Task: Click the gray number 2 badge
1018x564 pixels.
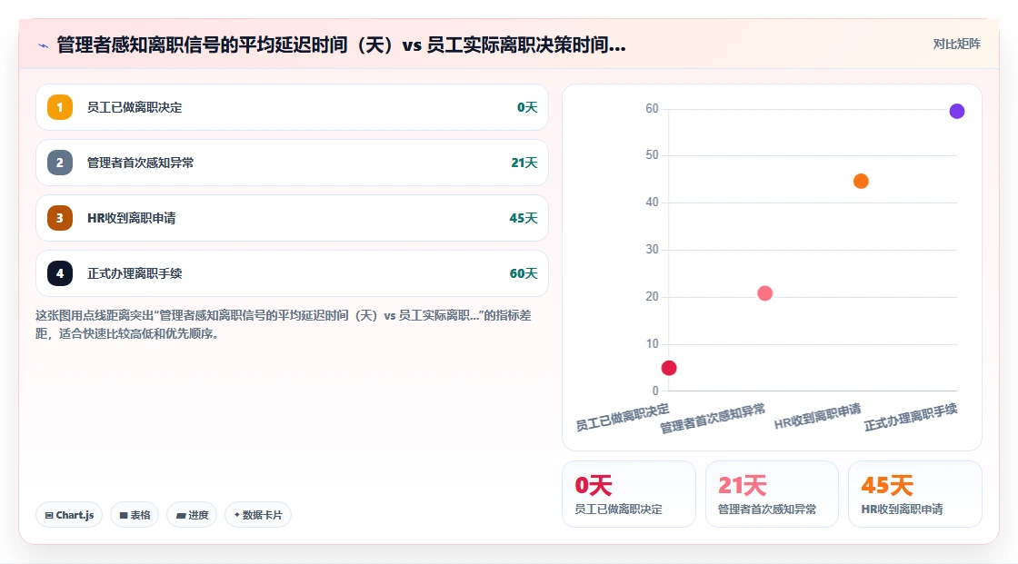Action: point(60,163)
